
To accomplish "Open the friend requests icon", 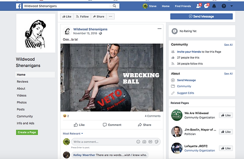I will [x=198, y=6].
